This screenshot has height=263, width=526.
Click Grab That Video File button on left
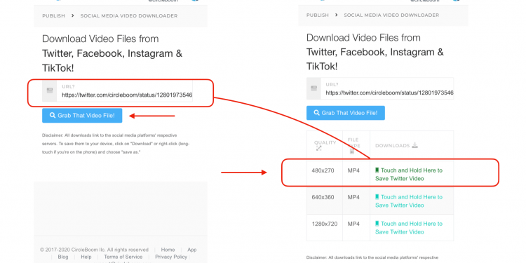pos(82,116)
